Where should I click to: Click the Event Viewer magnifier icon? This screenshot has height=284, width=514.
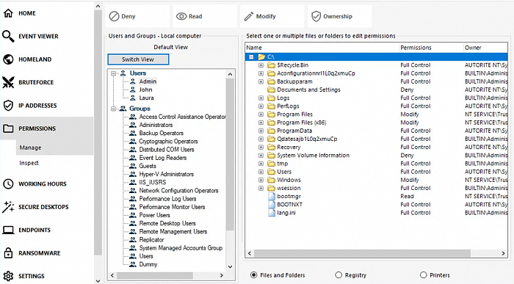click(x=8, y=36)
